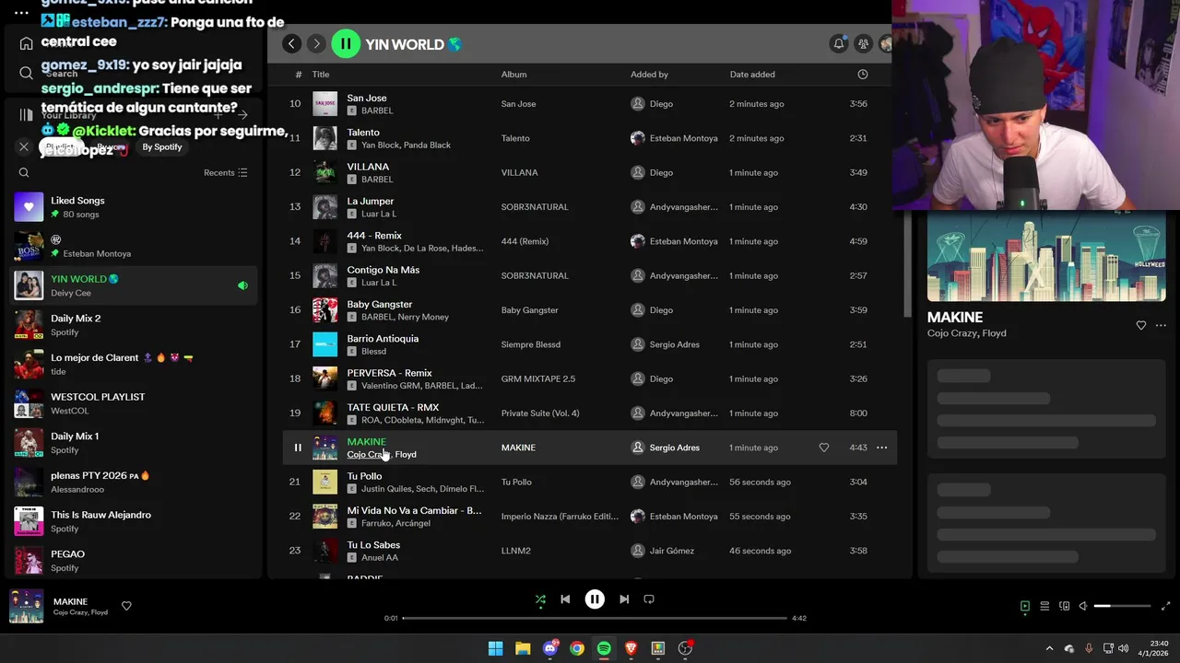Open the notifications bell
The image size is (1180, 663).
(839, 43)
